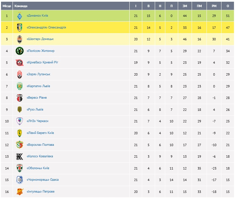This screenshot has height=199, width=235.
Task: Click the Kryvbas Kryvyi Rih logo
Action: click(19, 63)
